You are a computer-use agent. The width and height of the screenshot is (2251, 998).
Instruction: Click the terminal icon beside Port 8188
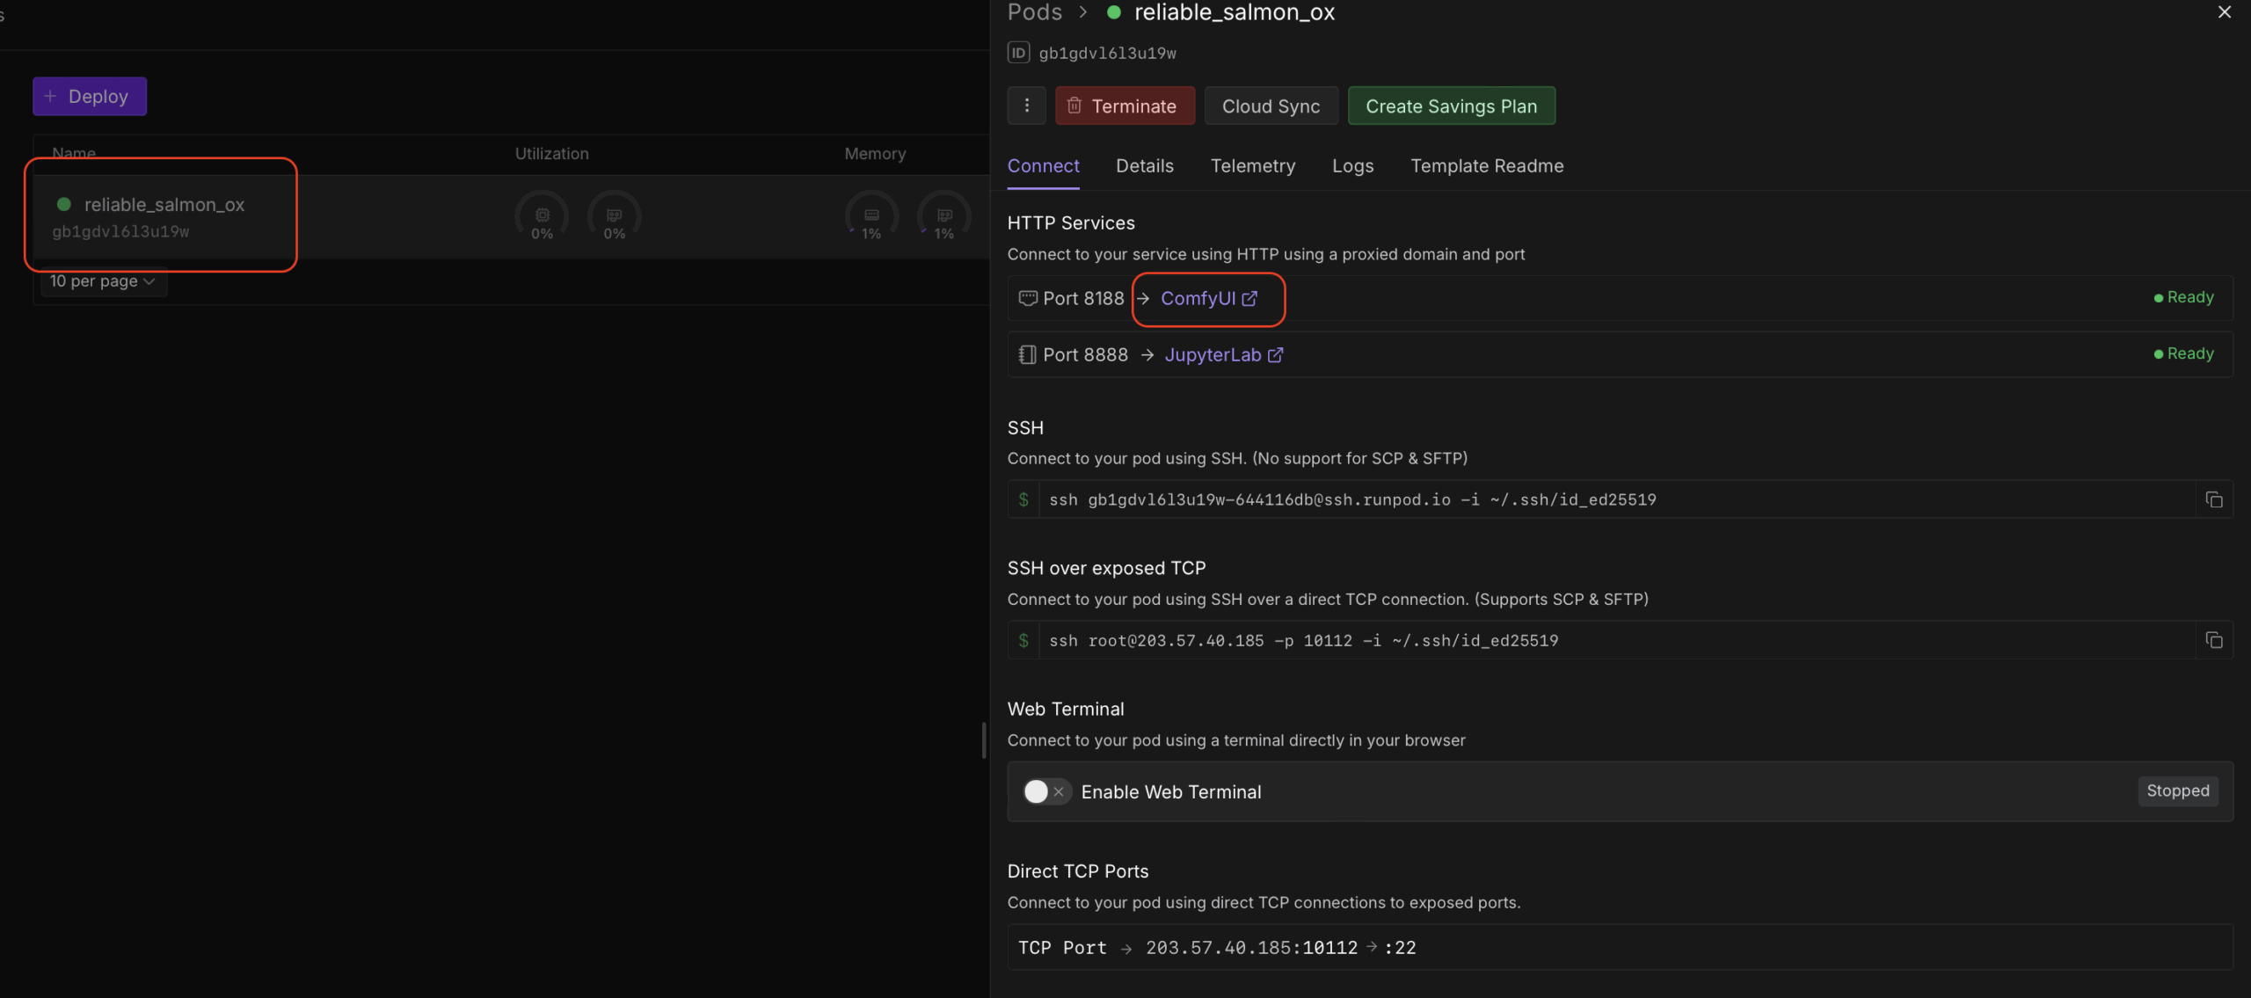pos(1026,298)
